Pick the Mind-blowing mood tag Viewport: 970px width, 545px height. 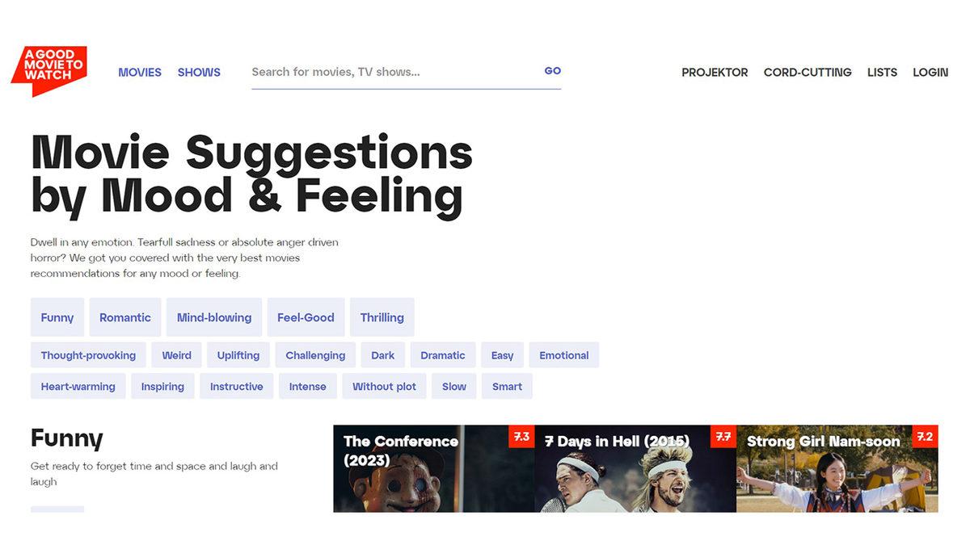tap(214, 317)
